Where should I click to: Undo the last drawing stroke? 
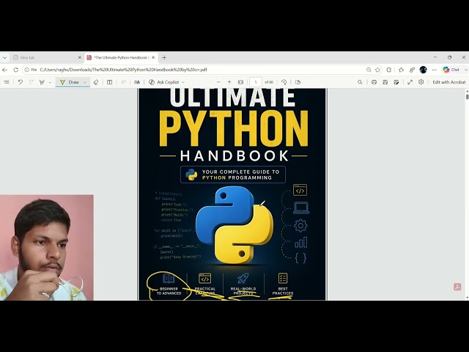pos(20,82)
